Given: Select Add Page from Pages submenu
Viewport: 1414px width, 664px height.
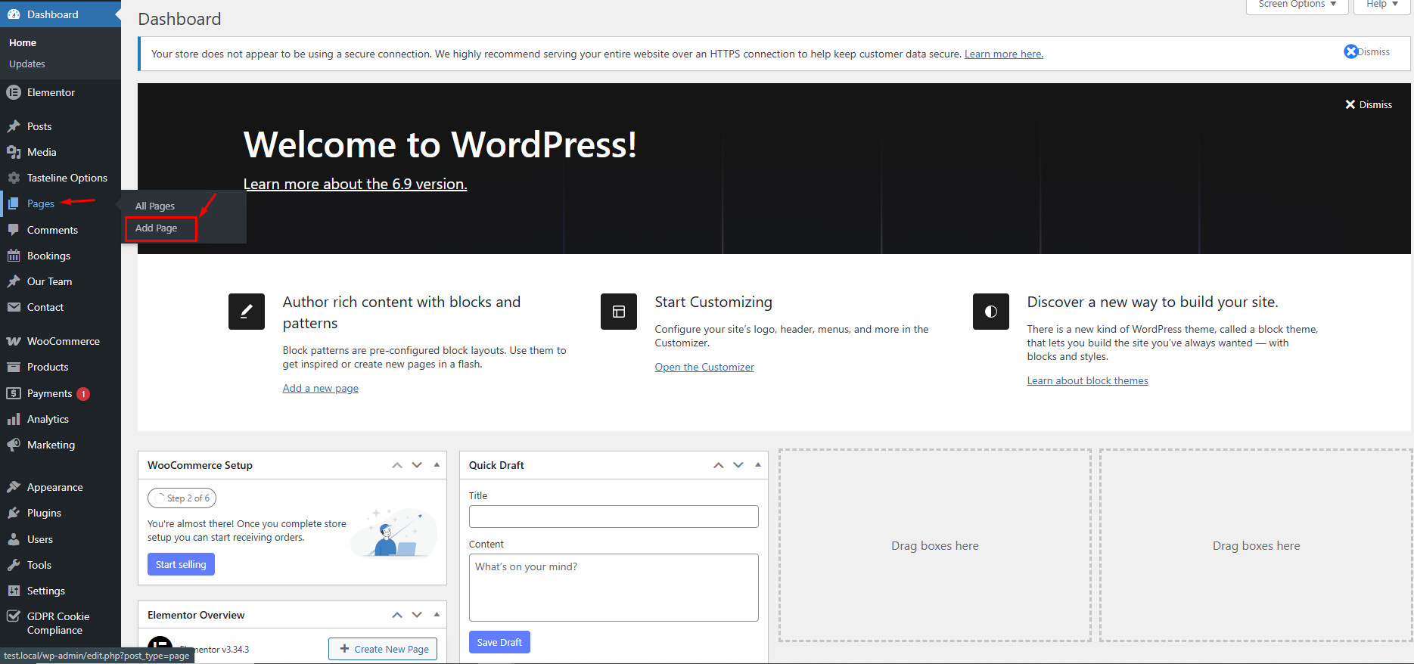Looking at the screenshot, I should click(157, 228).
